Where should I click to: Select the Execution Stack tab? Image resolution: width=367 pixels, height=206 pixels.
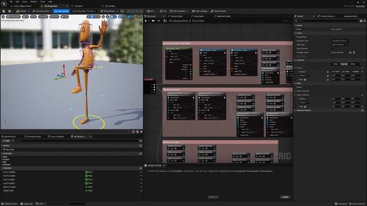[x=33, y=137]
